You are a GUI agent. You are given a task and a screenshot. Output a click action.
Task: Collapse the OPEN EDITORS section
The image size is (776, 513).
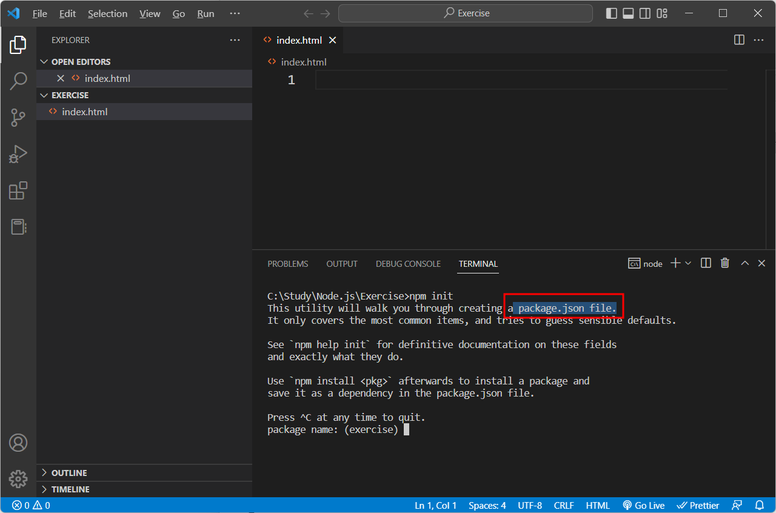[44, 61]
